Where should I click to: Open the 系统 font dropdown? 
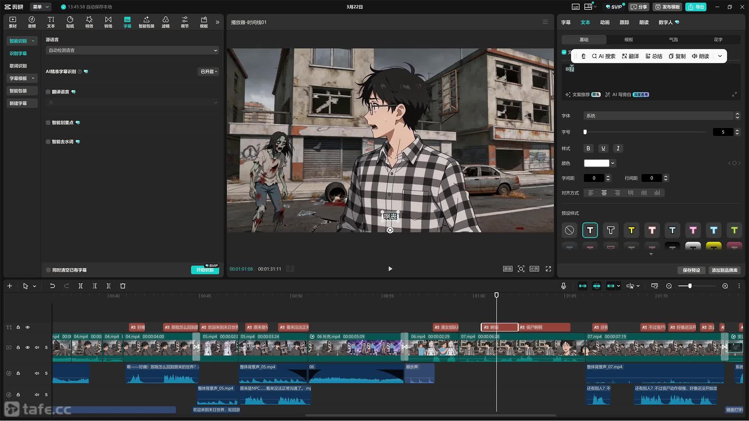[658, 116]
